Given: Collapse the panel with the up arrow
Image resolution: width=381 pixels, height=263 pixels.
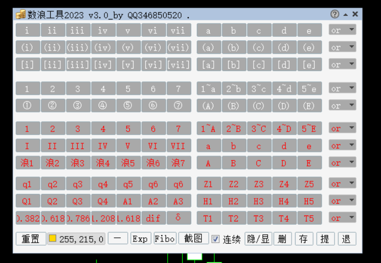Looking at the screenshot, I should 345,15.
